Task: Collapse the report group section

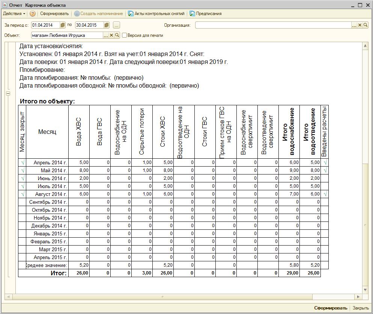Action: pos(8,94)
